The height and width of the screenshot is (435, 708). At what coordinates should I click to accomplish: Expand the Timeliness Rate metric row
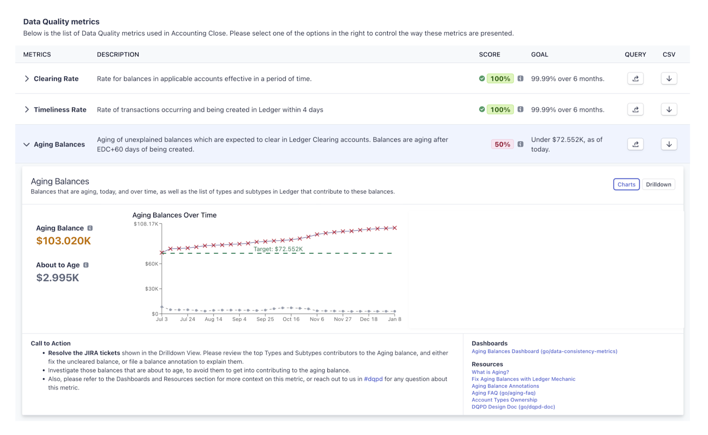click(x=26, y=109)
